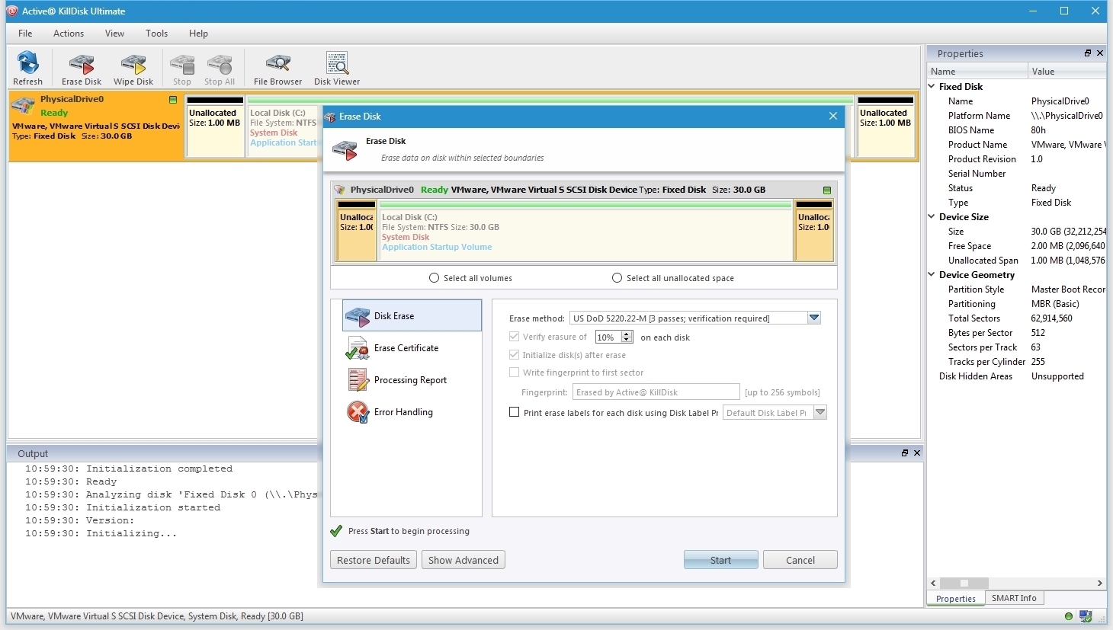Select left Unallocated 1.00 MB in main window
The image size is (1113, 630).
tap(215, 126)
